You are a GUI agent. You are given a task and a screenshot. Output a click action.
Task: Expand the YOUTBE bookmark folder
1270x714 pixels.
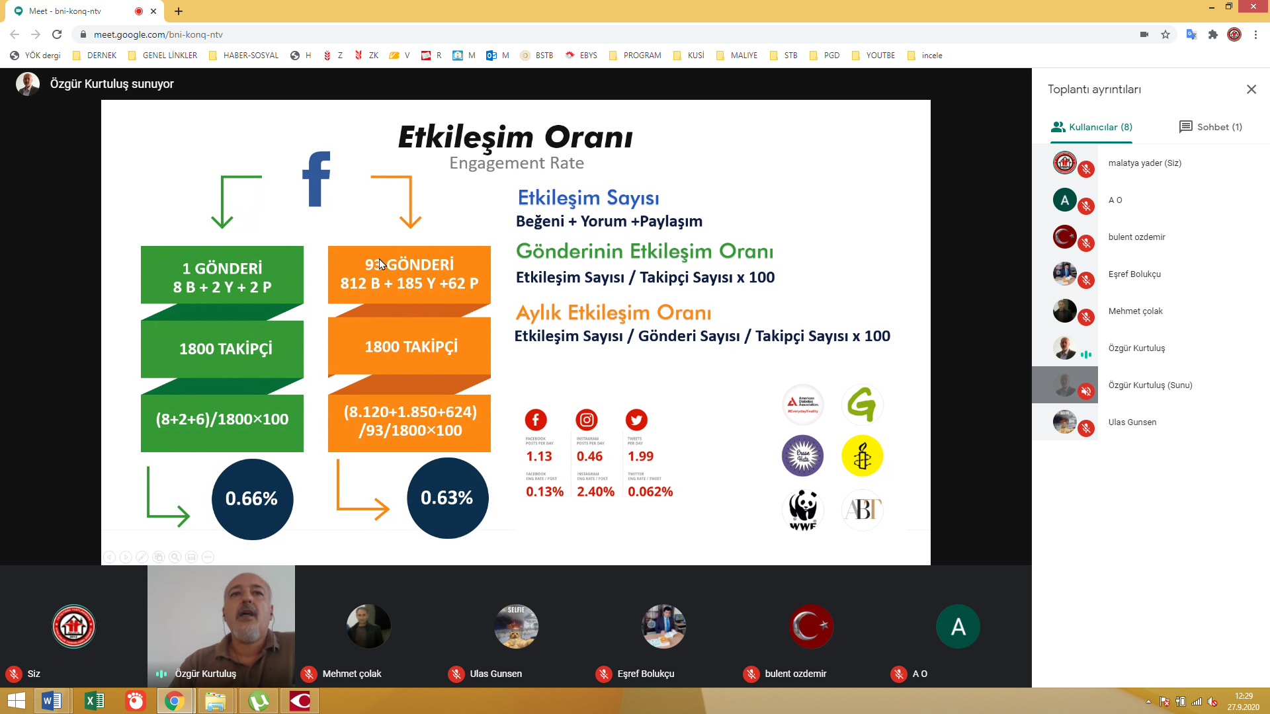point(873,56)
